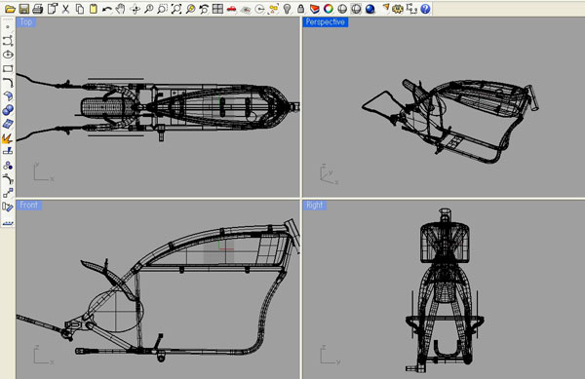
Task: Toggle the Lock objects padlock icon
Action: pyautogui.click(x=300, y=9)
